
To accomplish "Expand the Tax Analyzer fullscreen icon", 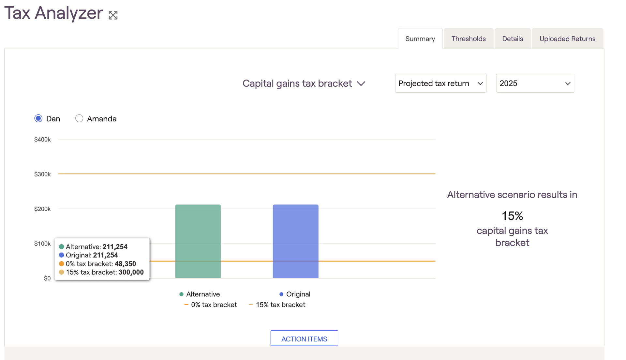I will (x=113, y=15).
